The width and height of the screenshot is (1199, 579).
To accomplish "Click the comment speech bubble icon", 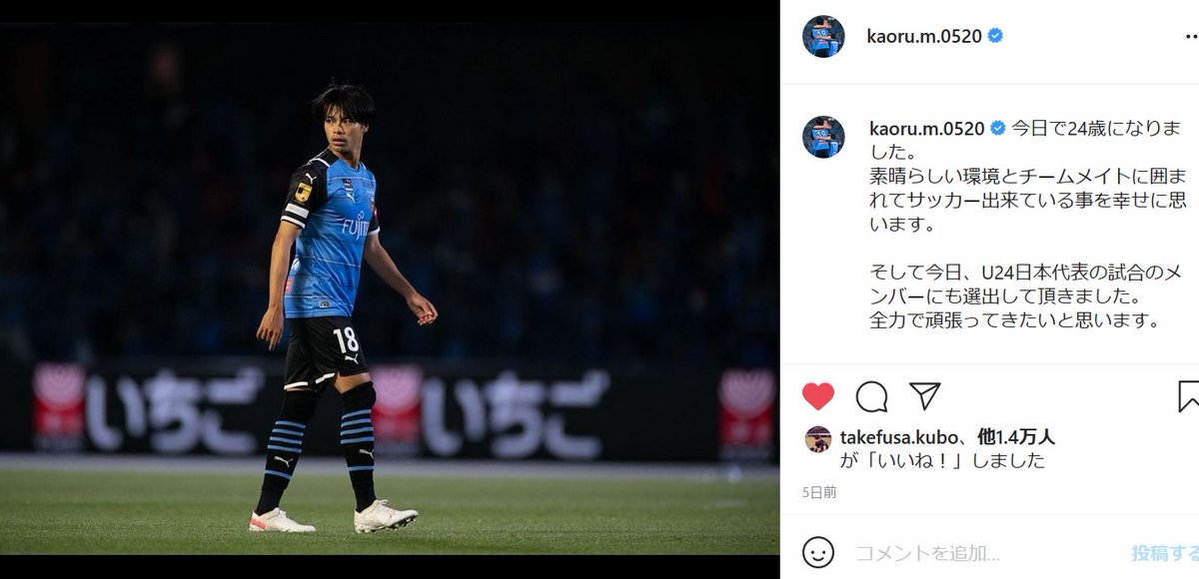I will [x=871, y=396].
